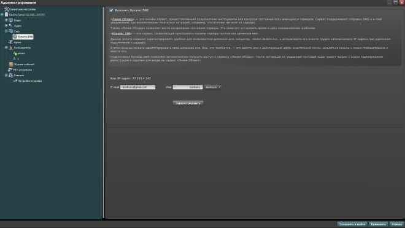The image size is (405, 228).
Task: Open the event journal icon
Action: click(11, 64)
